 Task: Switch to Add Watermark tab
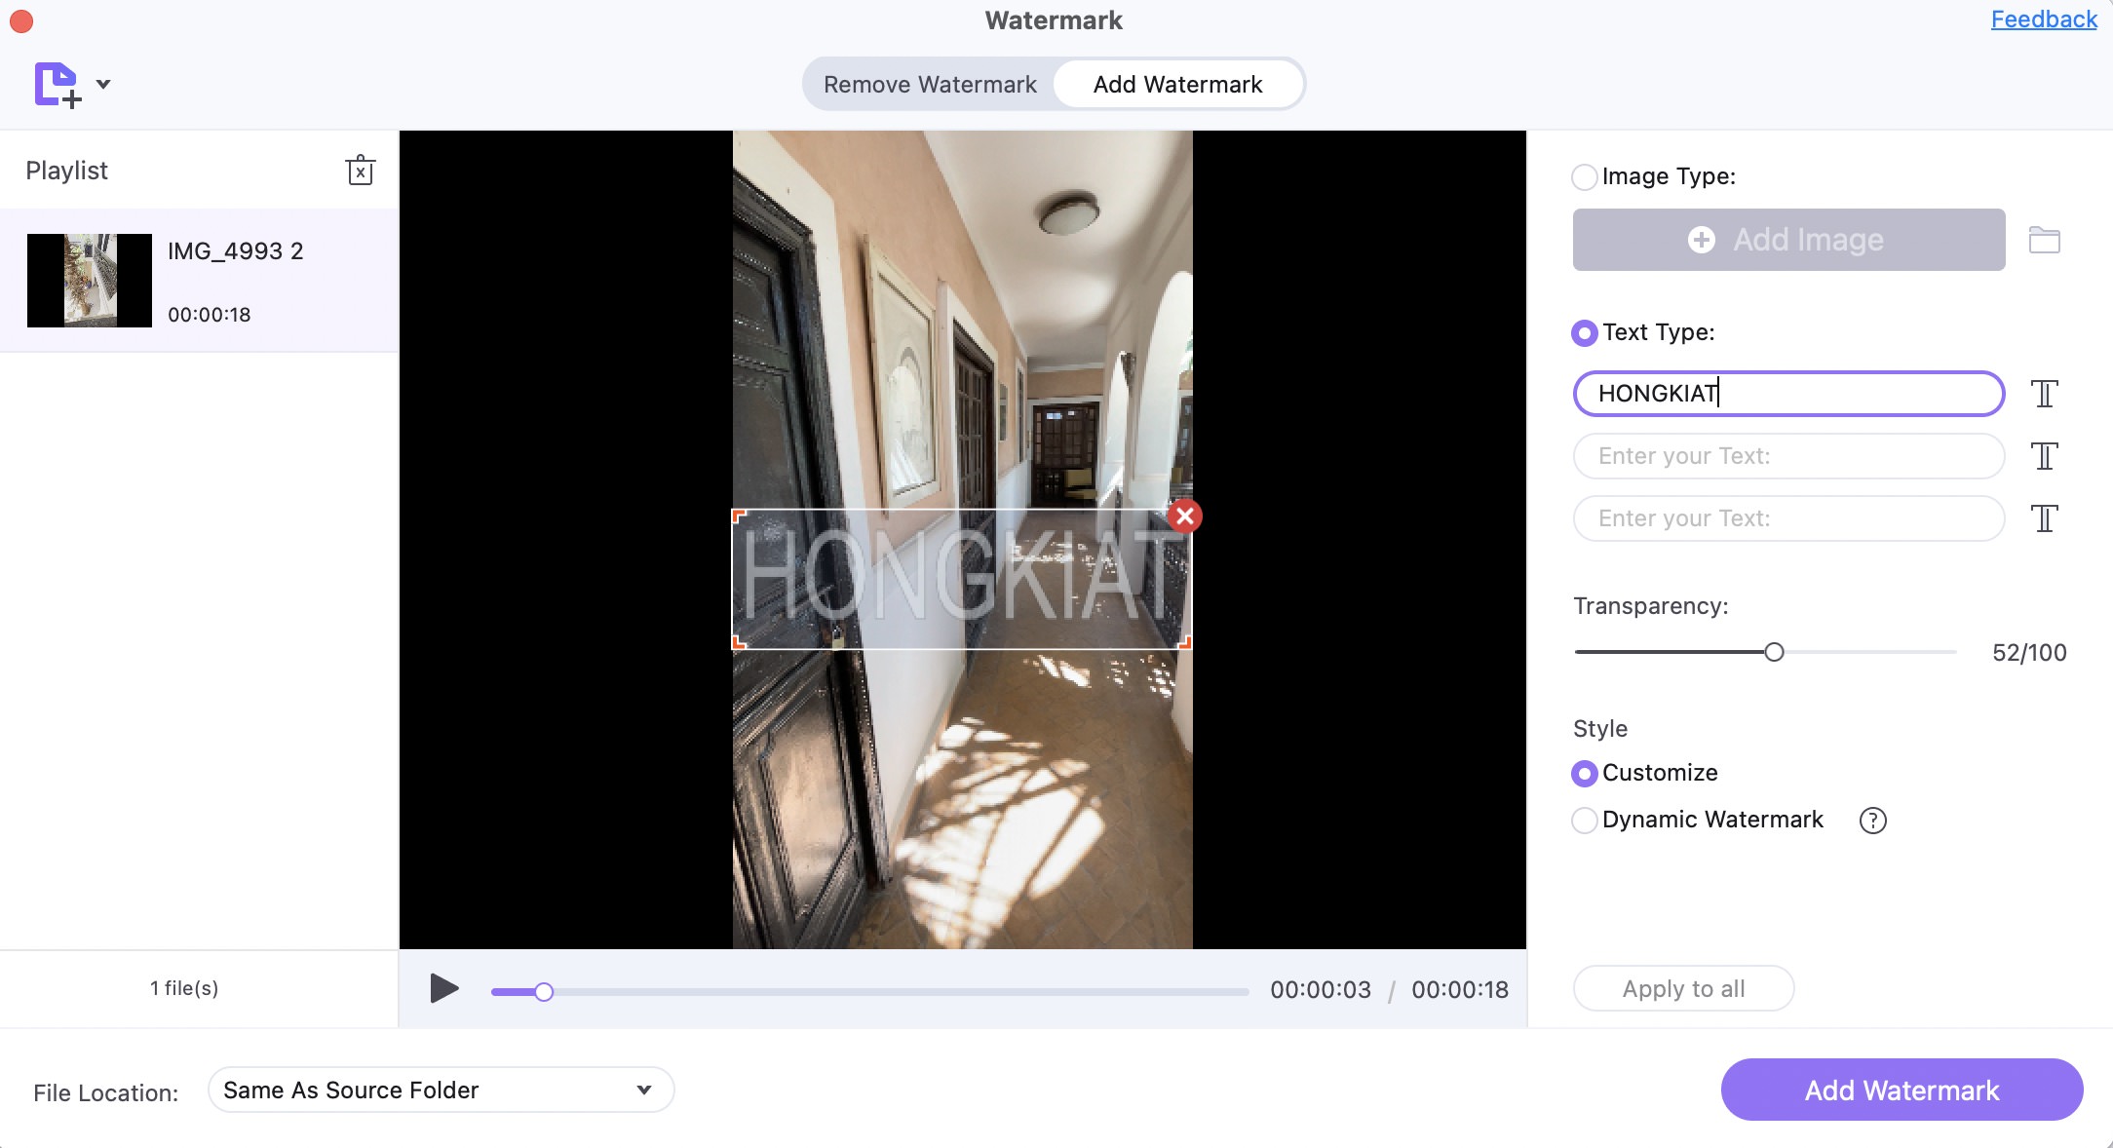[1178, 84]
